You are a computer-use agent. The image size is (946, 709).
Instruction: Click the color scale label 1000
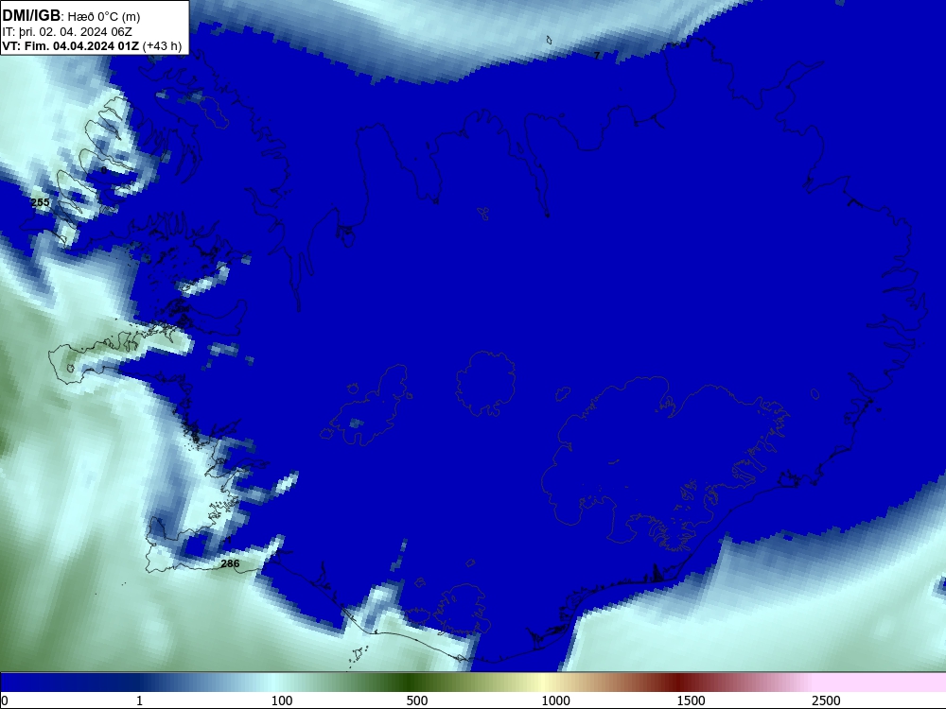tap(555, 700)
